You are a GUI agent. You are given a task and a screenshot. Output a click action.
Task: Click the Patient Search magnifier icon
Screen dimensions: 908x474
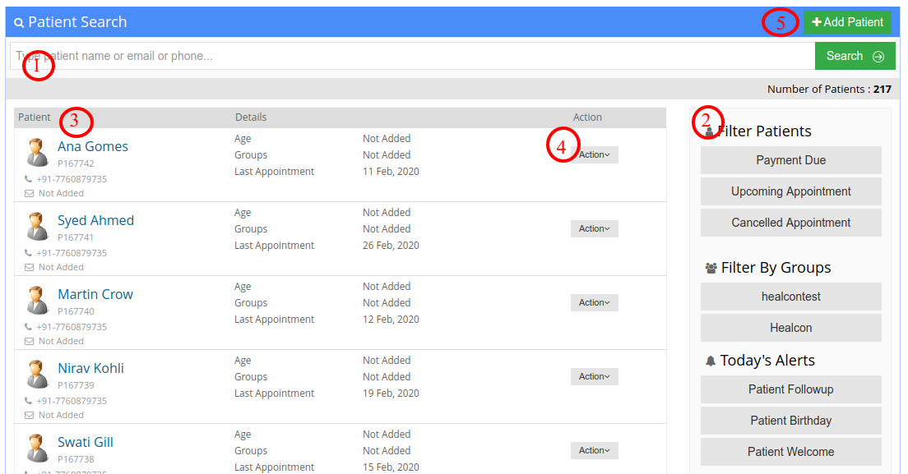pyautogui.click(x=19, y=22)
